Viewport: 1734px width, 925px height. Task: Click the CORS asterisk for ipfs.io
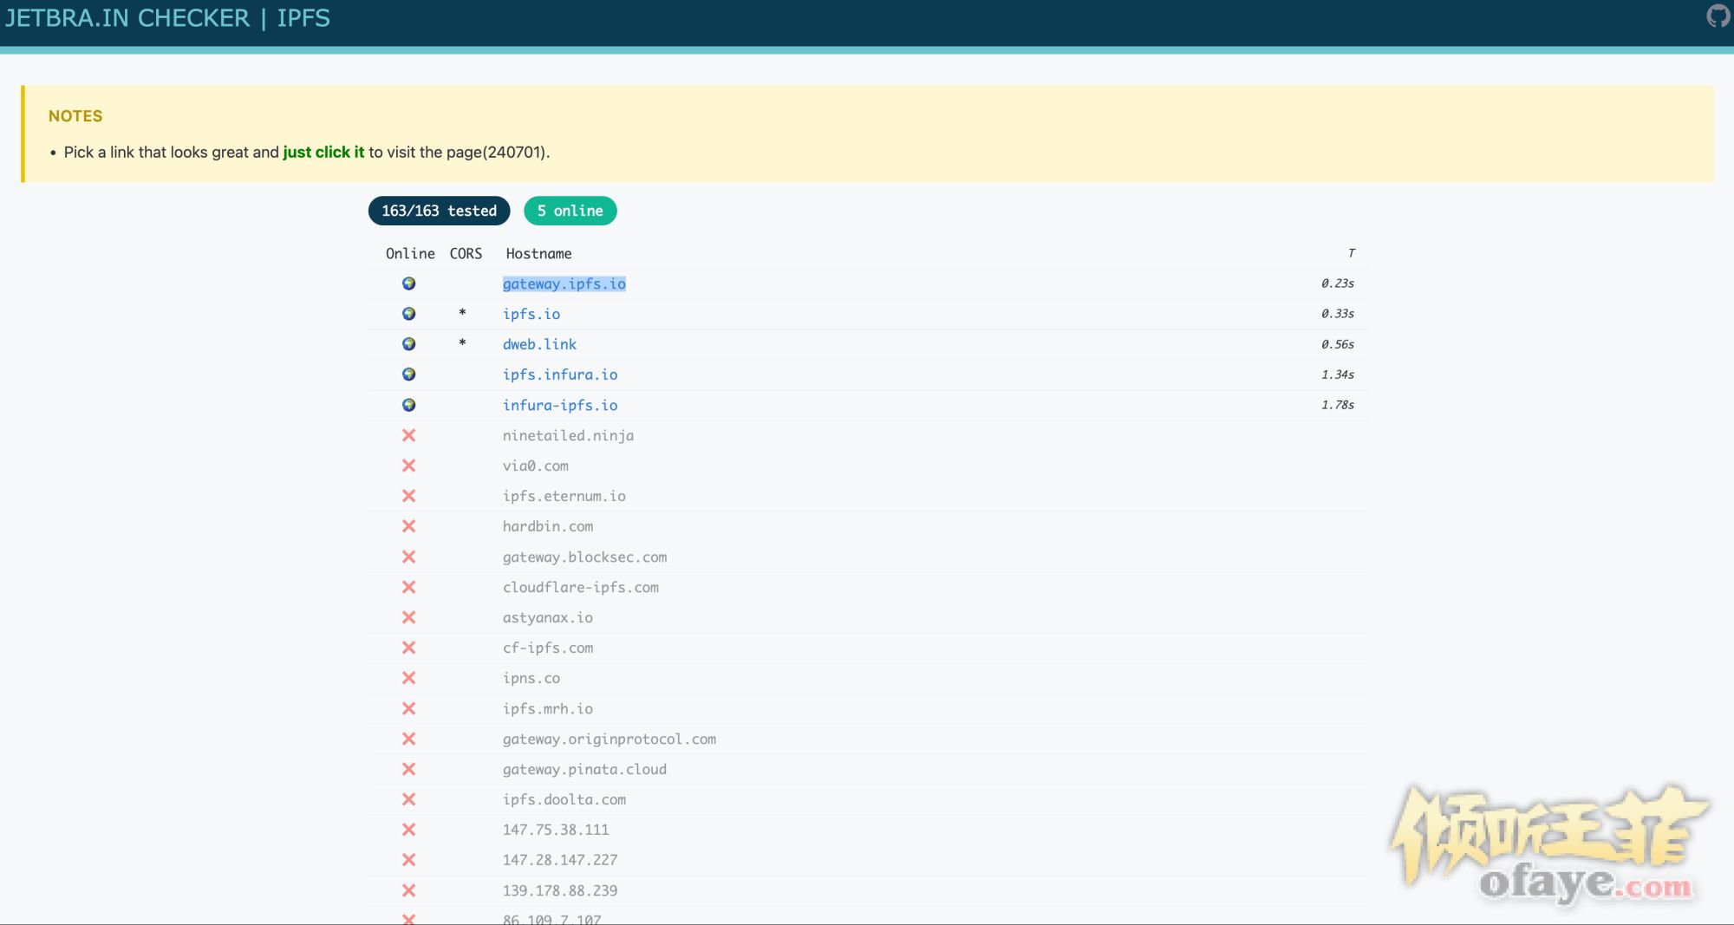[462, 313]
